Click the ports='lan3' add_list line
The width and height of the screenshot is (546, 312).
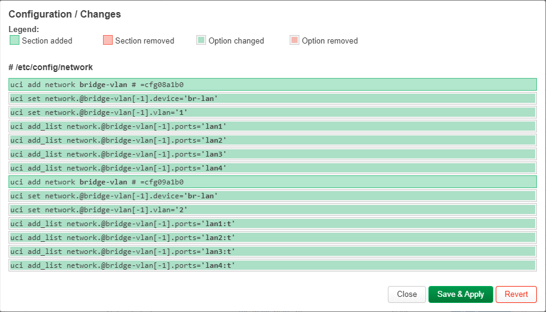coord(273,154)
